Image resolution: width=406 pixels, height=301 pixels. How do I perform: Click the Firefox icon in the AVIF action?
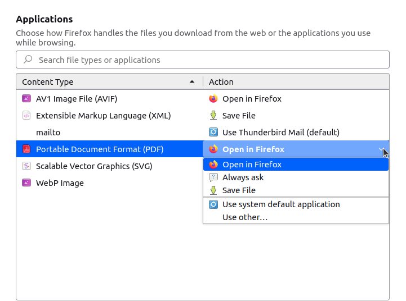(213, 99)
